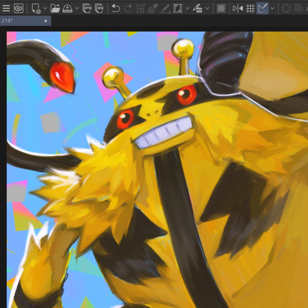Image resolution: width=308 pixels, height=308 pixels.
Task: Open the hamburger main menu
Action: pyautogui.click(x=6, y=8)
